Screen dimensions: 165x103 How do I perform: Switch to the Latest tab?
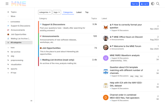(x=79, y=12)
